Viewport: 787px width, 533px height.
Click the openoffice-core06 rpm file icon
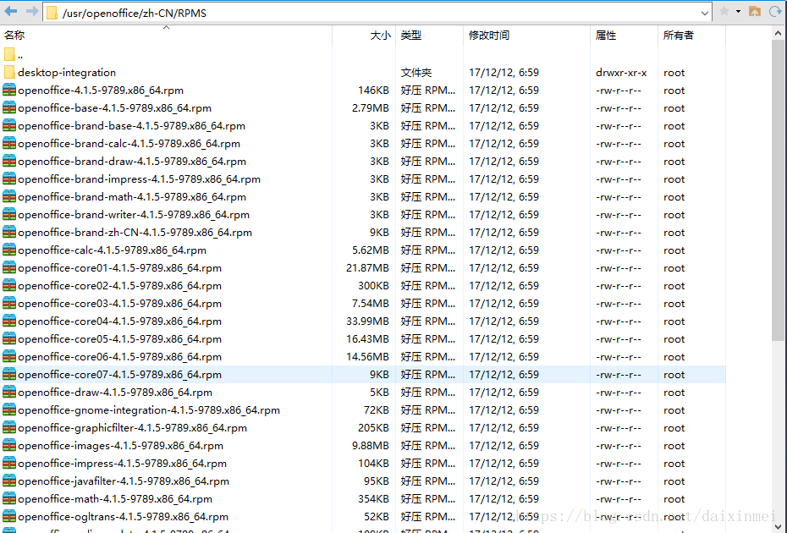tap(9, 356)
